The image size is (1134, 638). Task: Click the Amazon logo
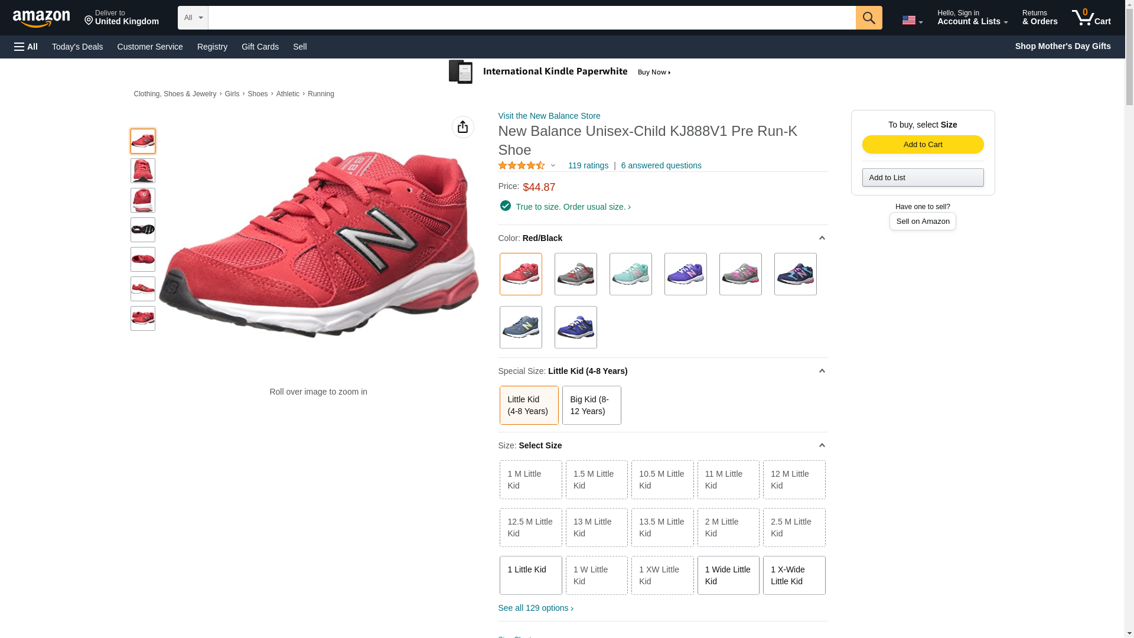[x=41, y=18]
